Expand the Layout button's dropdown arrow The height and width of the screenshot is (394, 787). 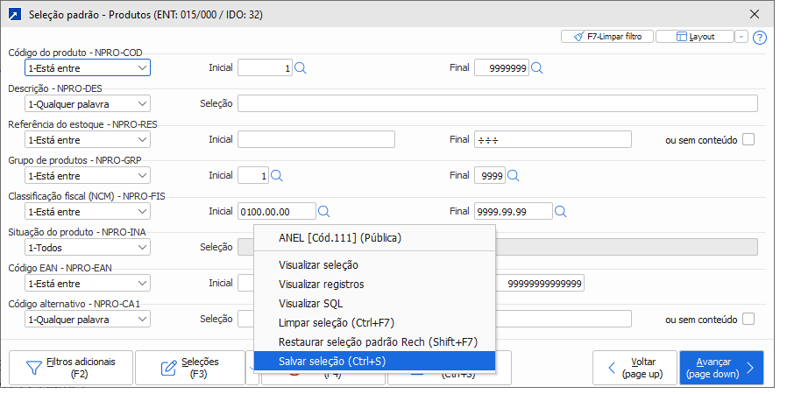[741, 37]
